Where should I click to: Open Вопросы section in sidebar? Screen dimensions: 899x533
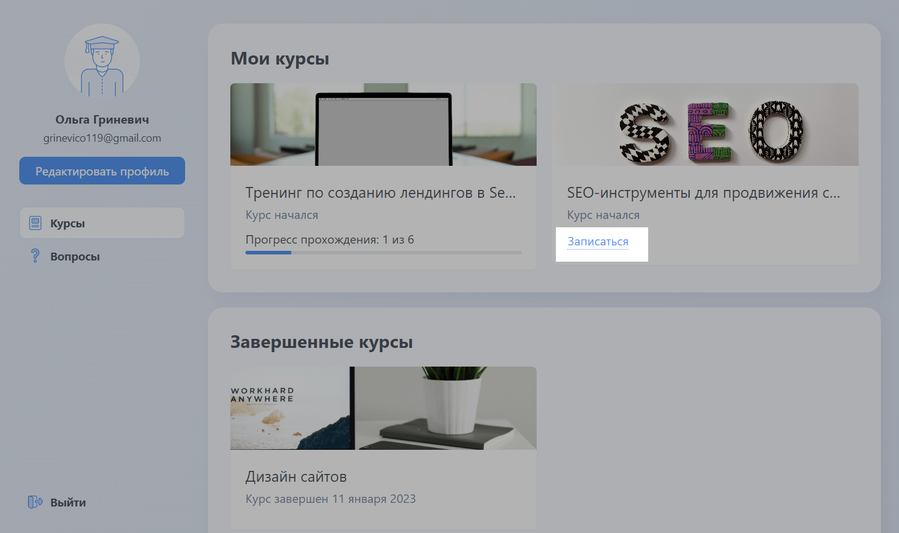coord(75,256)
